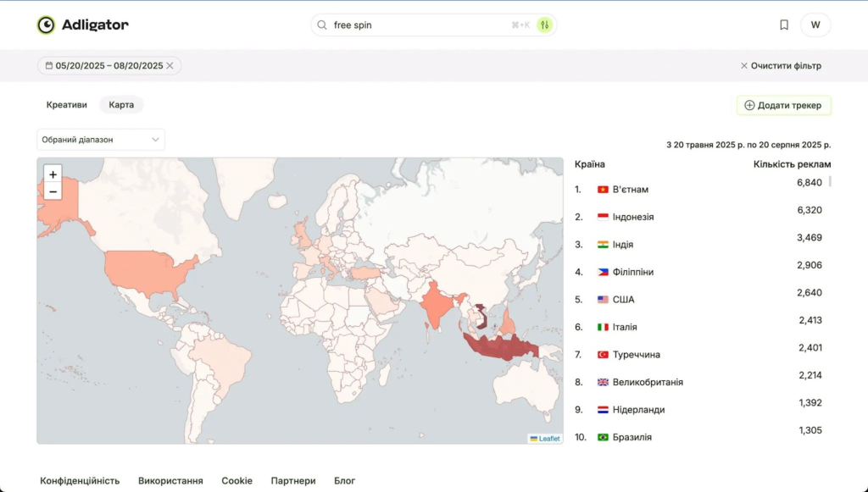The width and height of the screenshot is (868, 492).
Task: Click the magnifier search icon
Action: tap(322, 25)
